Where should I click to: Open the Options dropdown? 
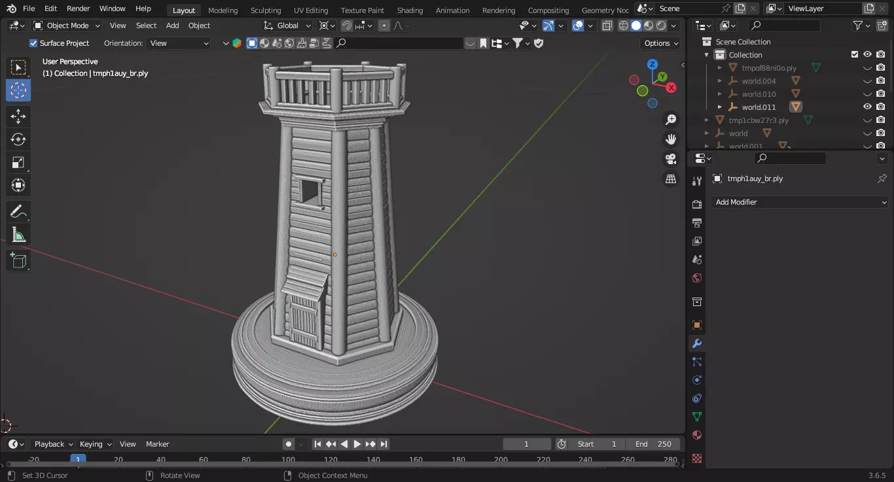pos(661,43)
